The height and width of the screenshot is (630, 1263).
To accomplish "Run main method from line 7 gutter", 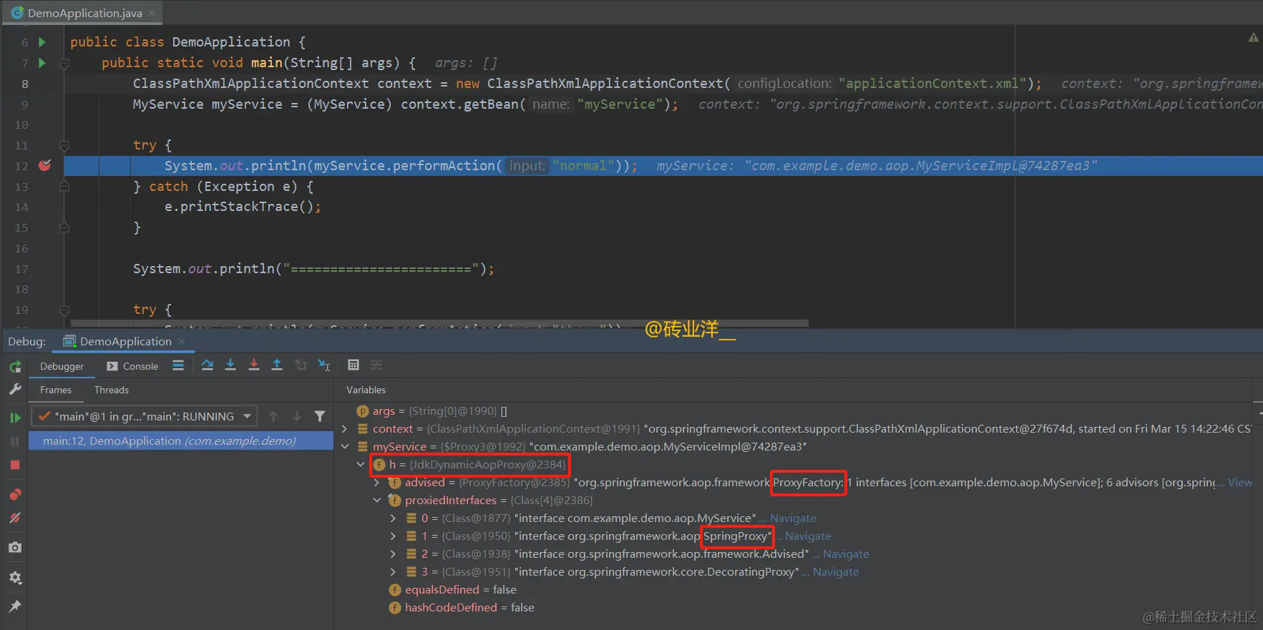I will [42, 63].
